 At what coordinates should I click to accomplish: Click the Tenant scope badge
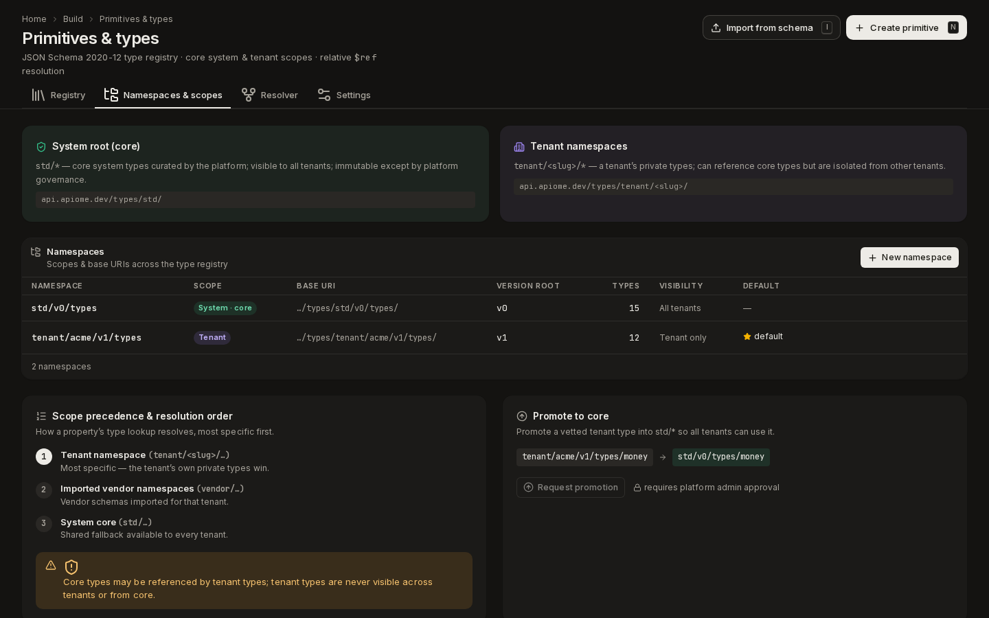click(x=212, y=338)
